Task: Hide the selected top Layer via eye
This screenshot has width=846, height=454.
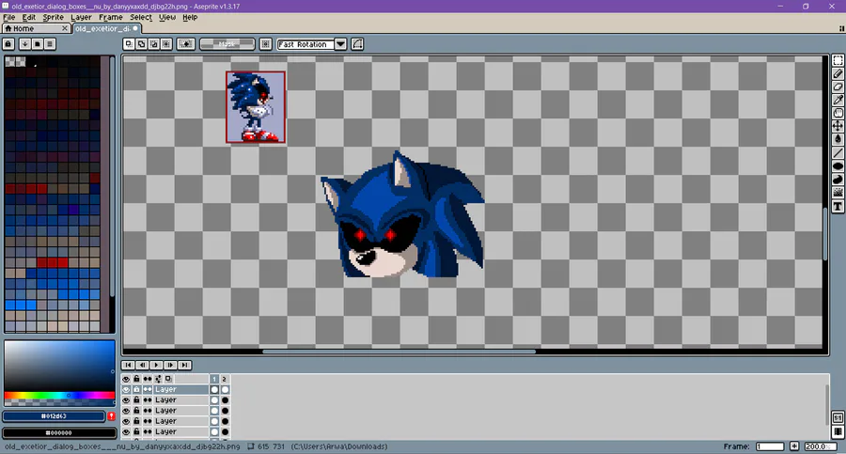Action: coord(126,390)
